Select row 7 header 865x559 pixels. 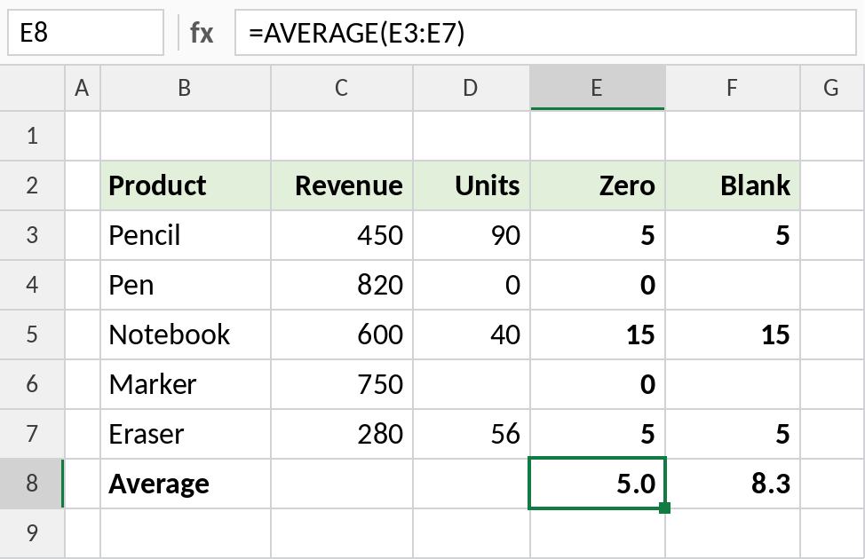32,433
